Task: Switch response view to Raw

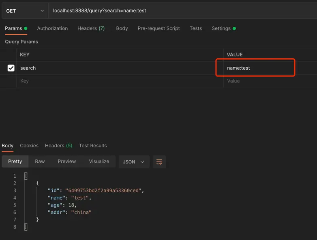Action: coord(40,161)
